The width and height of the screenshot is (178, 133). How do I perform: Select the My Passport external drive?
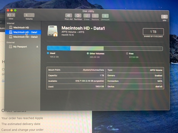[x=23, y=47]
